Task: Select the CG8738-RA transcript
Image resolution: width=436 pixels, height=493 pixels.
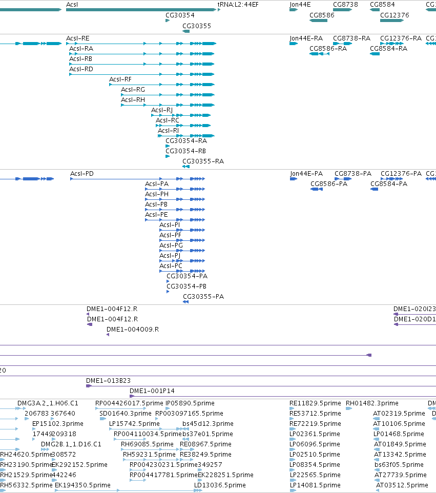Action: pos(342,44)
